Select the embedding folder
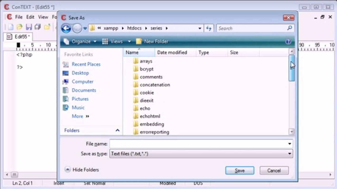Screen dimensions: 337x189 (148, 124)
